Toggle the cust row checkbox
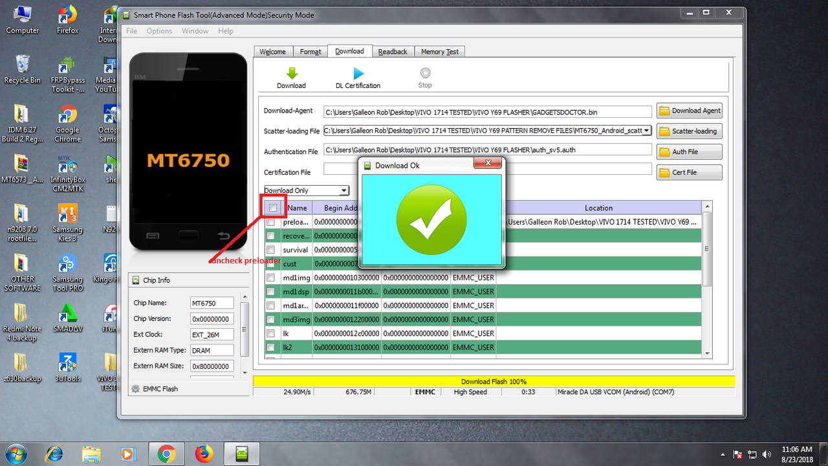The image size is (828, 466). [x=270, y=264]
